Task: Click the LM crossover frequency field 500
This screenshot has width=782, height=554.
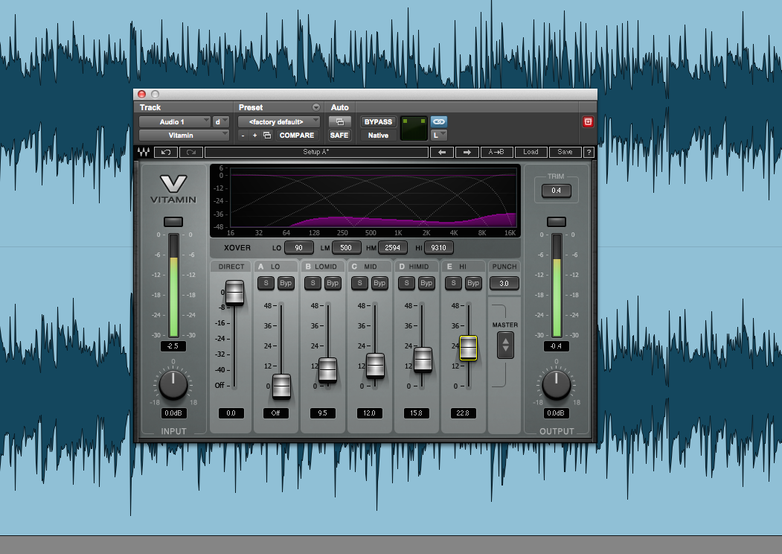Action: point(346,247)
